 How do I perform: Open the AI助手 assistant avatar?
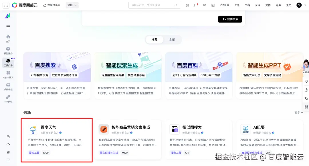(x=306, y=67)
